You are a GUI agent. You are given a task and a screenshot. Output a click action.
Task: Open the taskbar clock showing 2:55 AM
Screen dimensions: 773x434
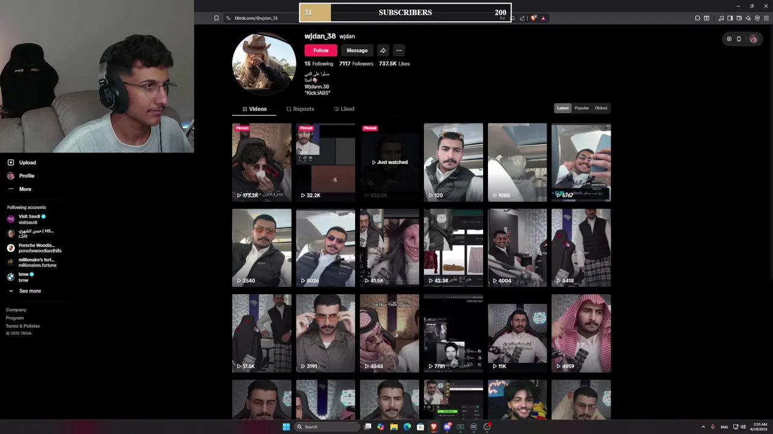tap(760, 427)
